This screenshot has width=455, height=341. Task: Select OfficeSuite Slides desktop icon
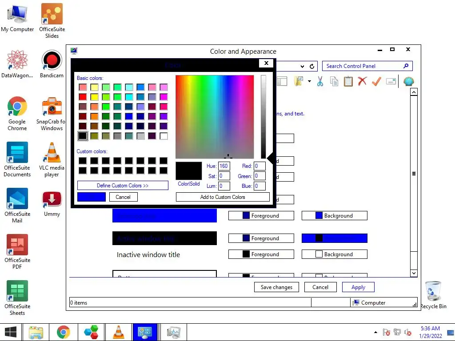pos(52,21)
